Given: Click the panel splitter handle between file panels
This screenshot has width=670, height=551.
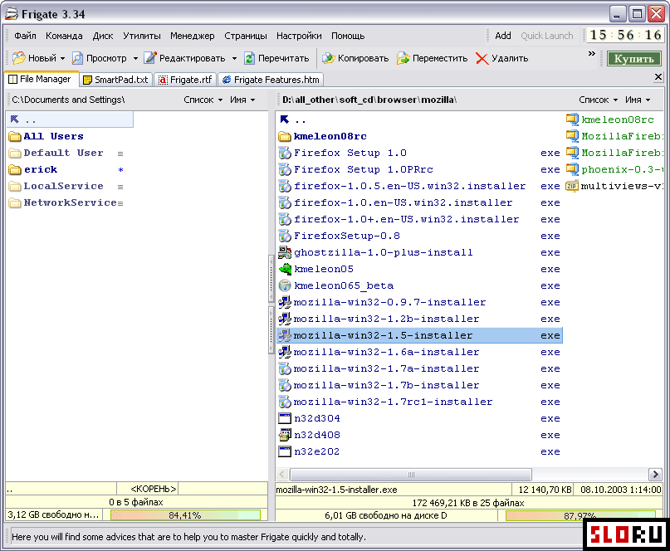Looking at the screenshot, I should tap(271, 304).
